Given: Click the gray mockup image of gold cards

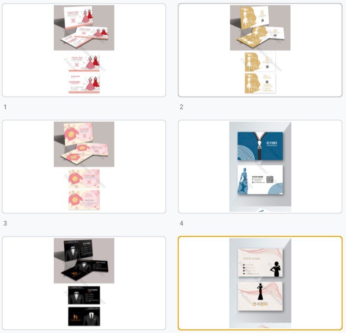Looking at the screenshot, I should 260,28.
